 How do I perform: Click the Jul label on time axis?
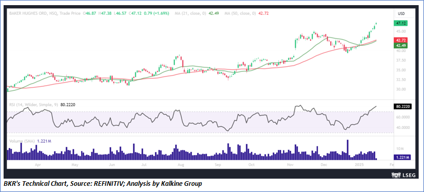(x=144, y=164)
